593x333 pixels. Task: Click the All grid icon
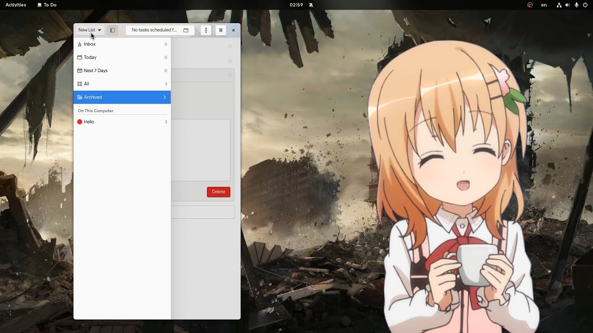[x=80, y=84]
